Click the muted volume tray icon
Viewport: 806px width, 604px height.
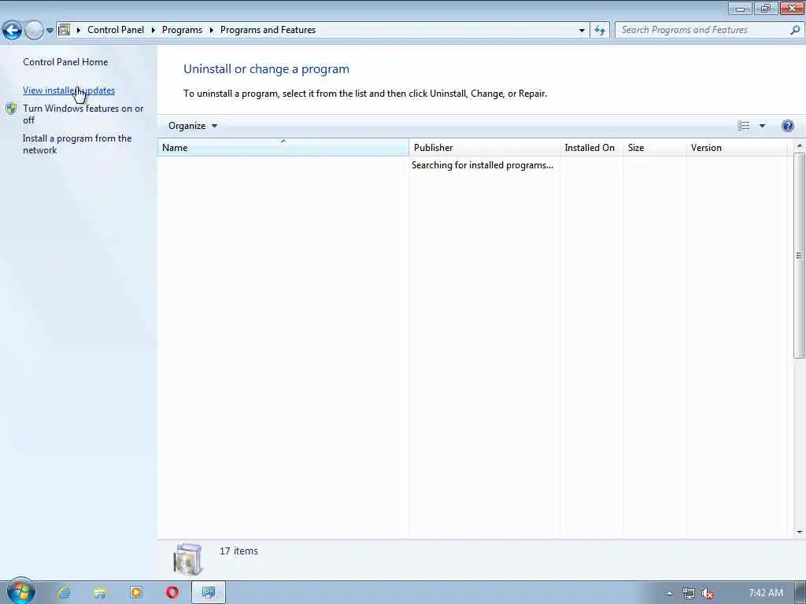pos(708,594)
